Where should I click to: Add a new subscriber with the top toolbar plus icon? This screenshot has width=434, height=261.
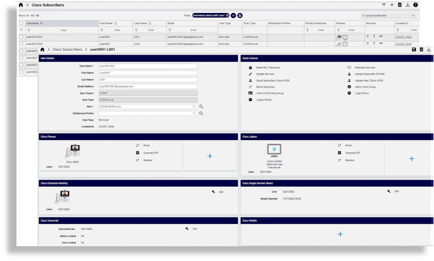point(392,5)
